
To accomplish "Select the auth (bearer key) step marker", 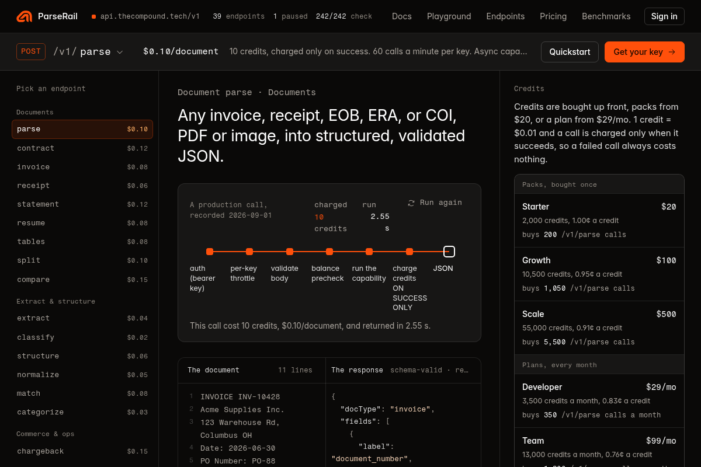I will [x=210, y=252].
